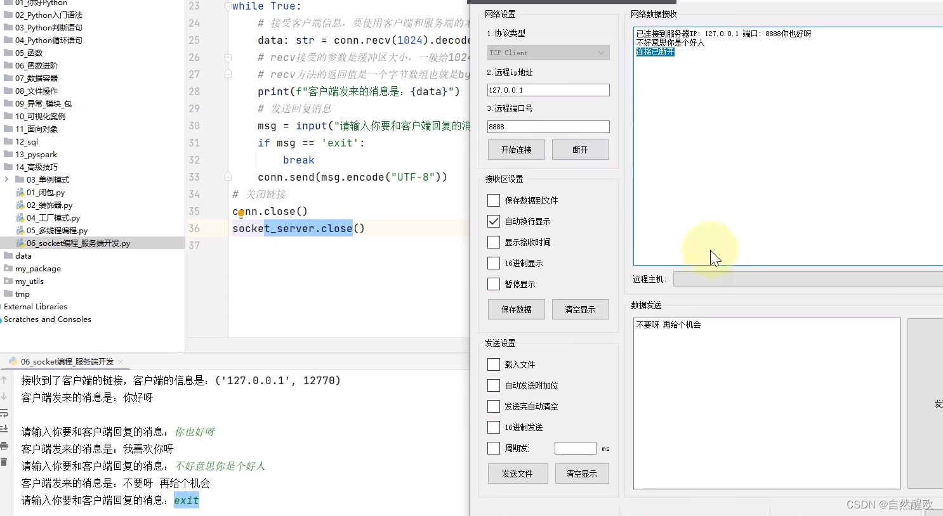Click the 开始连接 button
The width and height of the screenshot is (943, 516).
(x=517, y=150)
